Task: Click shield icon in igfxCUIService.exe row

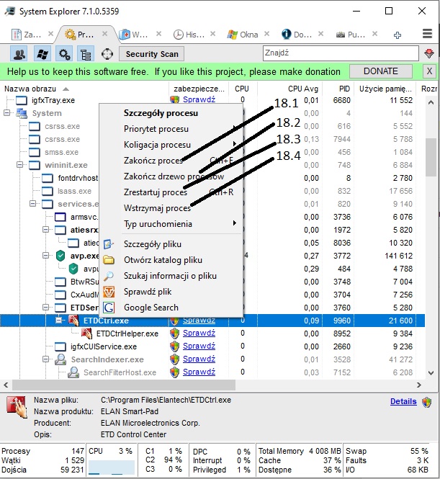Action: (174, 346)
